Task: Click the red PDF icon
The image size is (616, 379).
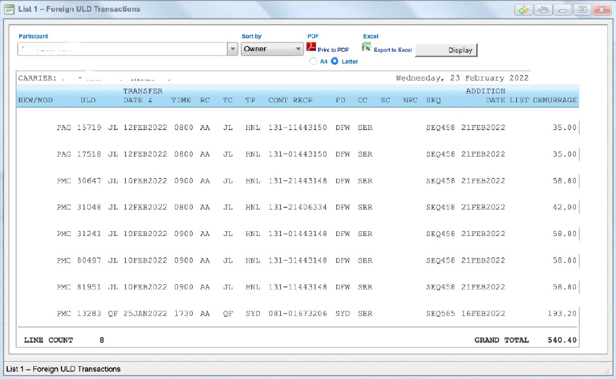Action: pyautogui.click(x=311, y=47)
